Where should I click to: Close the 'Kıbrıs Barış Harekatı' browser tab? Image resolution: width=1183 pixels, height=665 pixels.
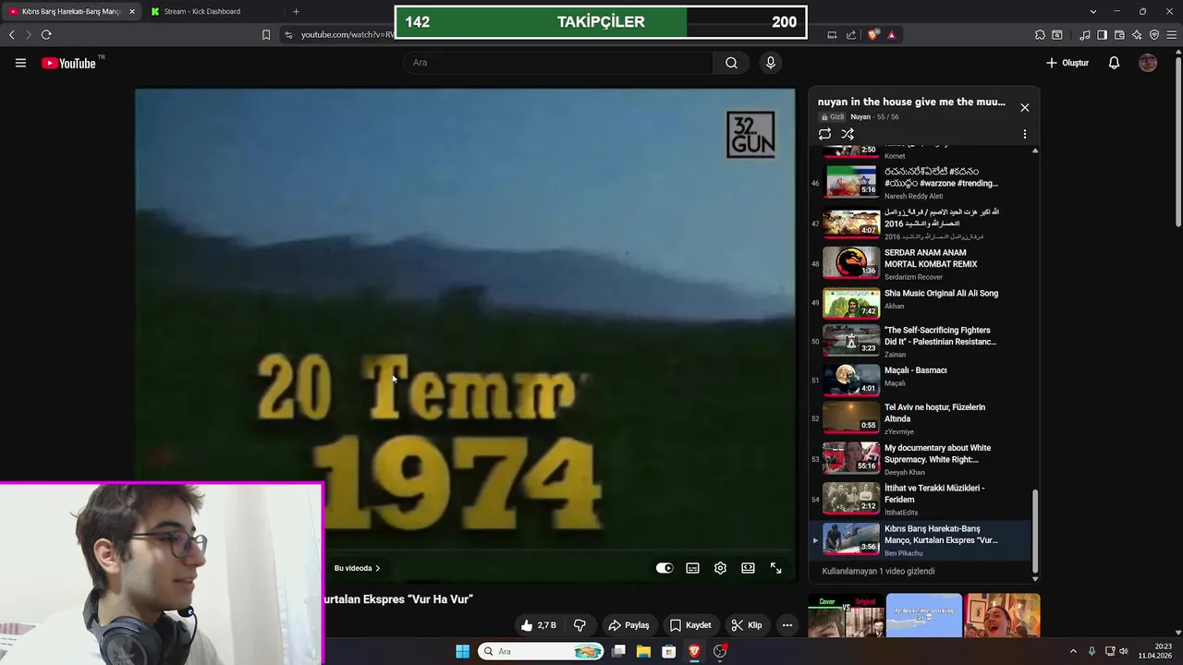(131, 11)
